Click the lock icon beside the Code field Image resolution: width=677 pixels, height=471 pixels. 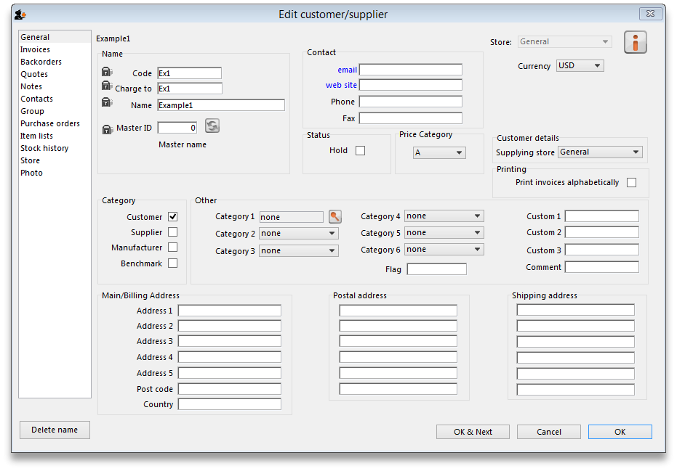tap(107, 72)
